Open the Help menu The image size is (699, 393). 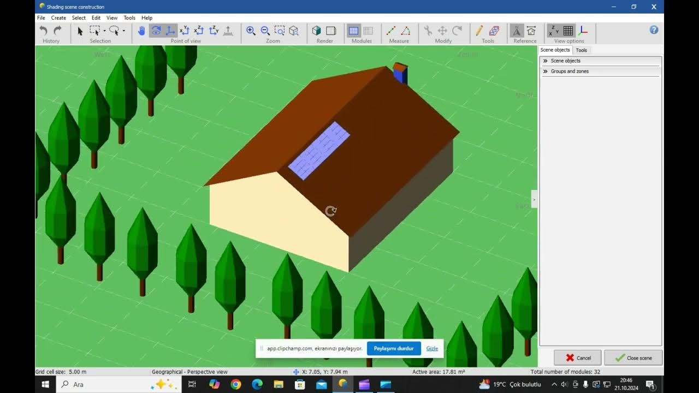click(x=147, y=18)
